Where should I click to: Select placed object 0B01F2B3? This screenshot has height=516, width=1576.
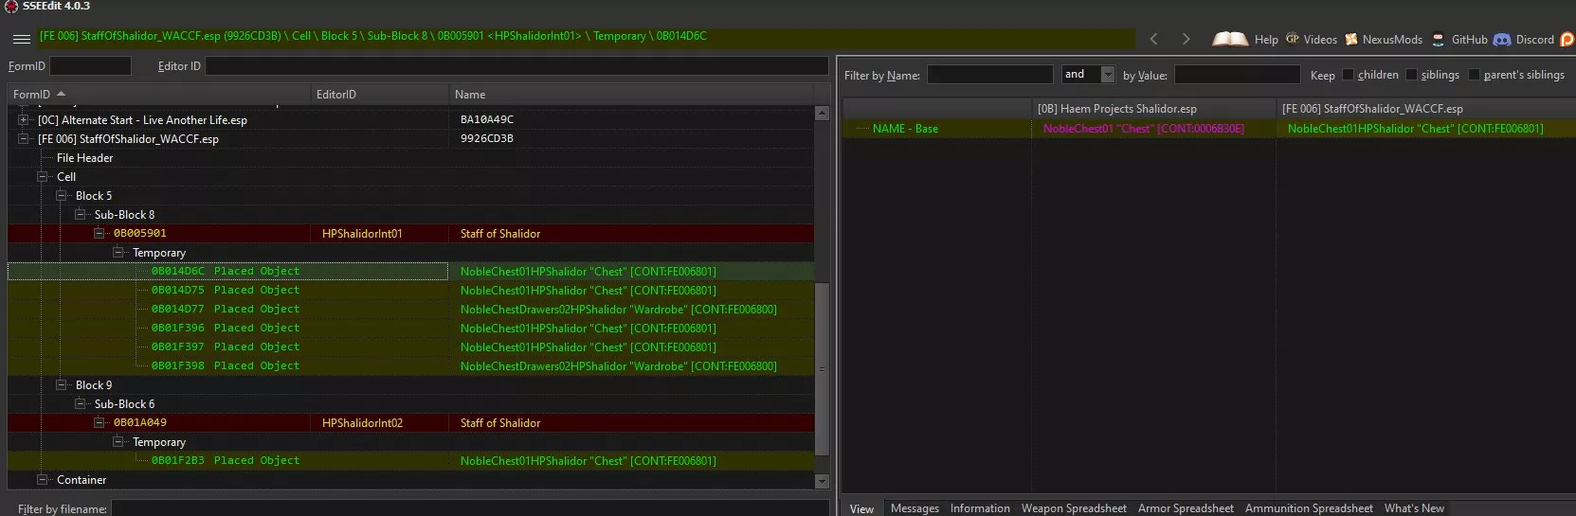[x=411, y=461]
